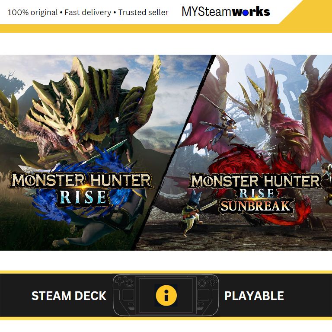
Task: Click the Monster Hunter Rise Sunbreak logo
Action: tap(255, 194)
